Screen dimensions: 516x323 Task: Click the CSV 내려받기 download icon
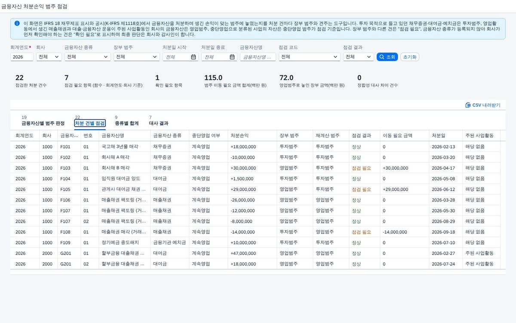pos(468,105)
